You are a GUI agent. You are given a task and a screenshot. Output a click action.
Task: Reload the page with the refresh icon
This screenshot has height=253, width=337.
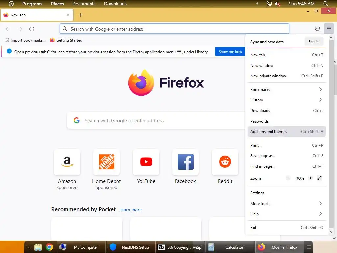[x=32, y=29]
